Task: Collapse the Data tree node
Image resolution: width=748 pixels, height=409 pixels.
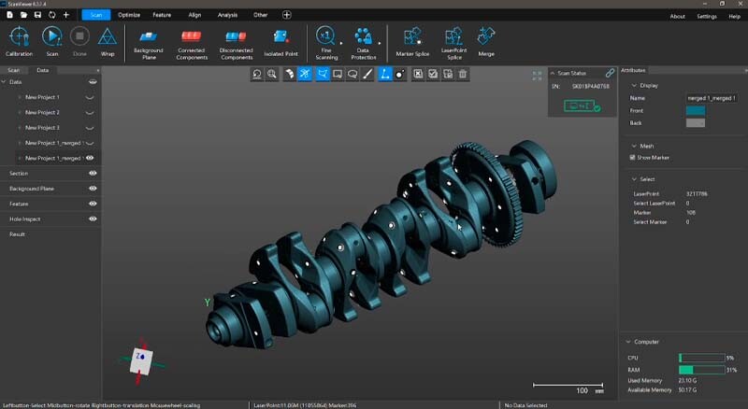Action: point(6,82)
